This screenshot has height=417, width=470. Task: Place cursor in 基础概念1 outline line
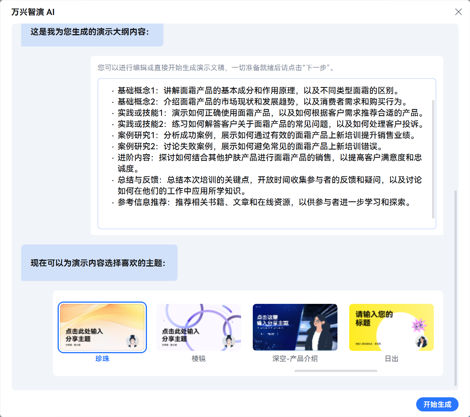click(258, 90)
